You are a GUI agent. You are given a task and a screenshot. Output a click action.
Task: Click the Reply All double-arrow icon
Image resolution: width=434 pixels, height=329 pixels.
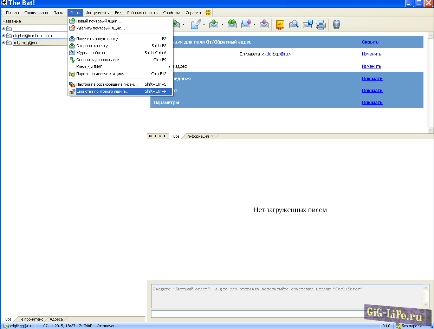(x=232, y=24)
